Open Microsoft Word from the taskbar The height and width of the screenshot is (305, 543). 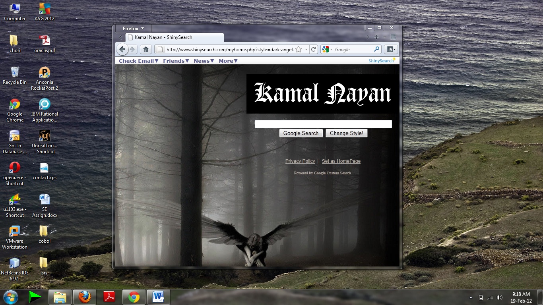(x=159, y=297)
